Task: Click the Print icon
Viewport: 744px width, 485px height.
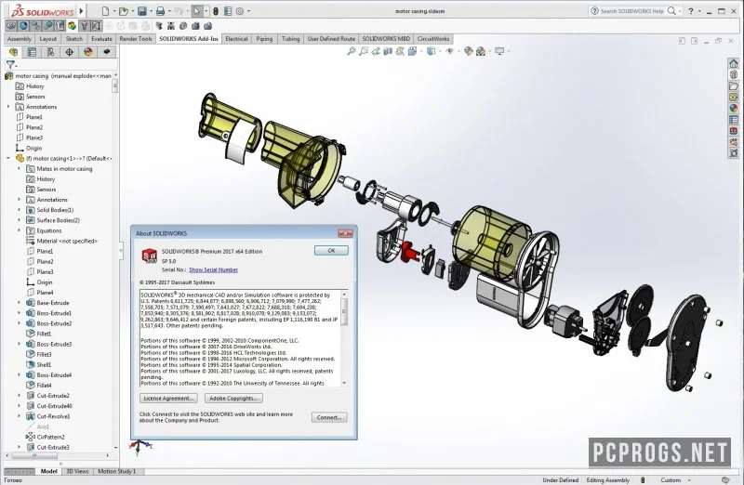Action: tap(160, 11)
